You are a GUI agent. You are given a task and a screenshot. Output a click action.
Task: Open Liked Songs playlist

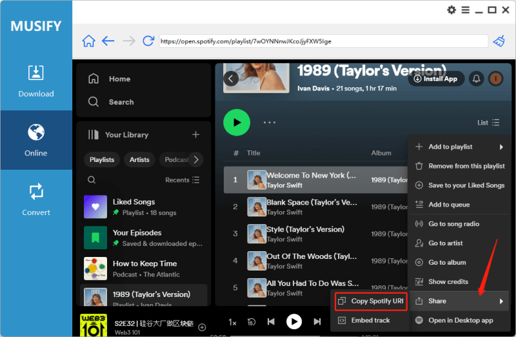click(x=134, y=207)
